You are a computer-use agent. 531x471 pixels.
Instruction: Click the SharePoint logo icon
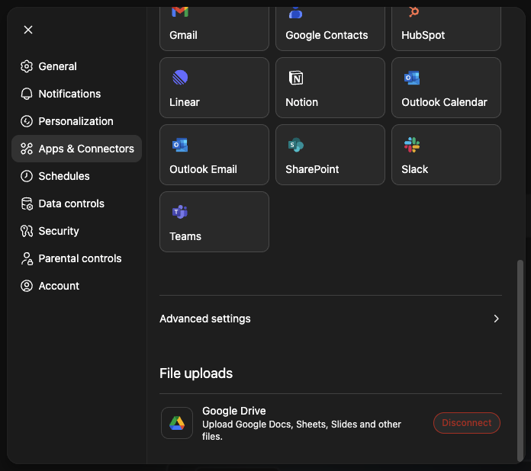[296, 145]
